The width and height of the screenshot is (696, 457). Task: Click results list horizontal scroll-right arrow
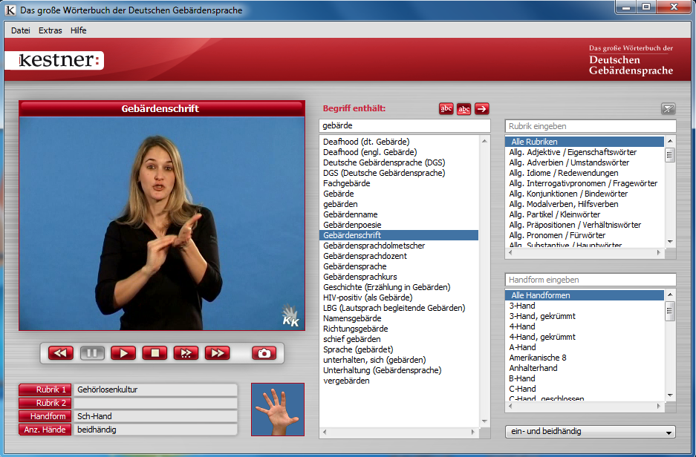473,432
